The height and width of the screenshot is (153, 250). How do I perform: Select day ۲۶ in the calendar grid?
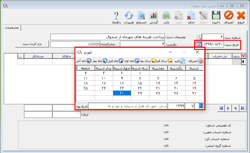click(x=194, y=93)
